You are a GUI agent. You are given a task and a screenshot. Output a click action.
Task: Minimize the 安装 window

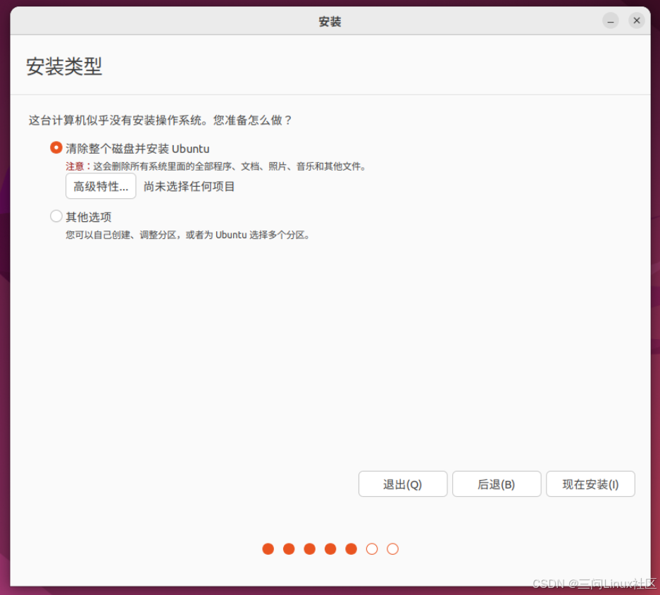pos(610,20)
